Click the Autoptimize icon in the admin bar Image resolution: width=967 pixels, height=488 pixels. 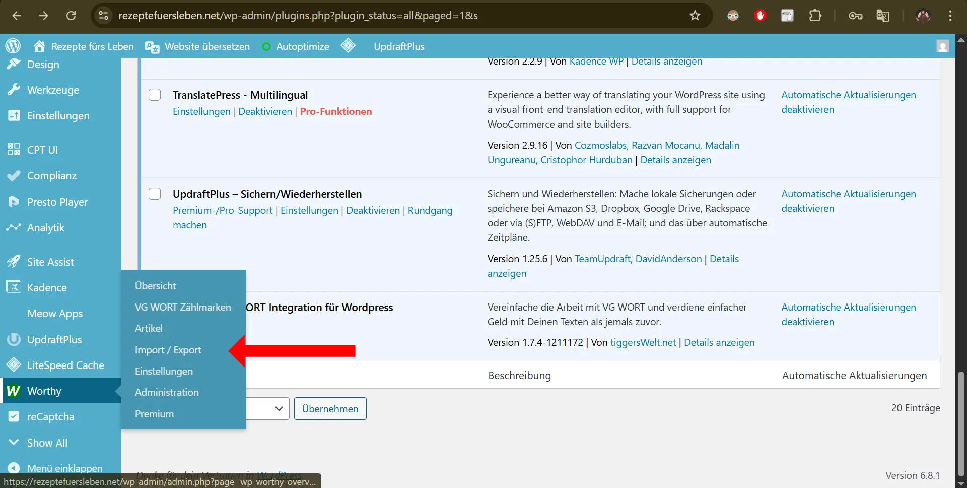[266, 46]
